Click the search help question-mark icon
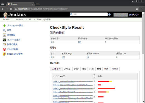 click(x=109, y=14)
